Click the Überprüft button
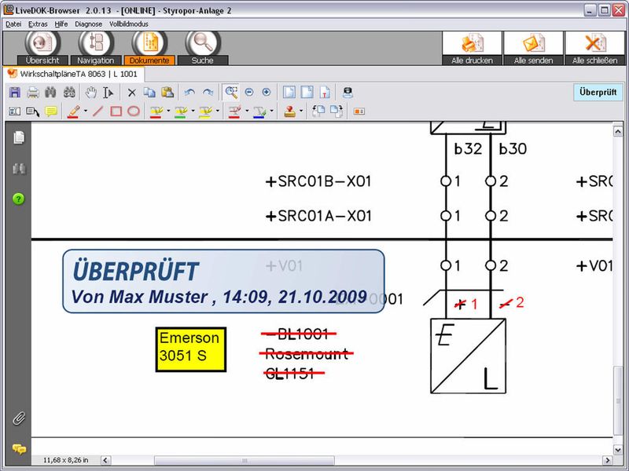This screenshot has height=471, width=629. pos(598,92)
